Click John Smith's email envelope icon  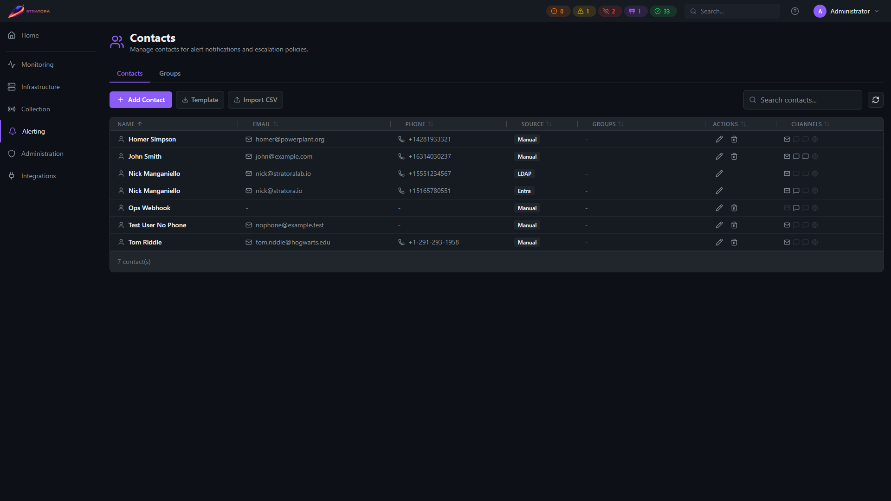(249, 156)
